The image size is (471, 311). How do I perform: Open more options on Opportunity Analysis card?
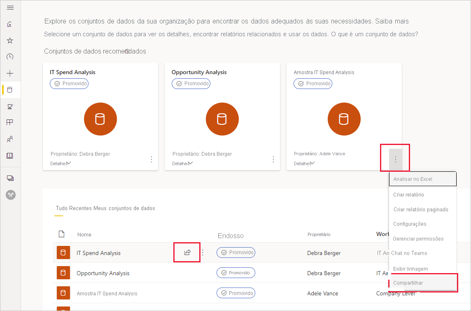point(273,159)
